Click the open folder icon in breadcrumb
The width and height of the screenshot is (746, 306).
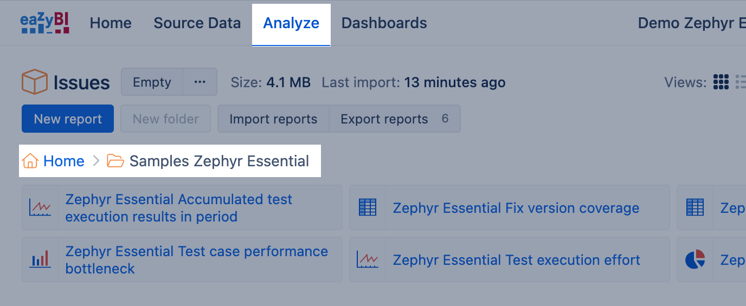pos(115,161)
